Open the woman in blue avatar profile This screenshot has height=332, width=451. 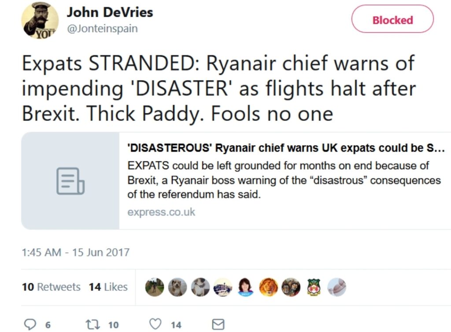click(x=245, y=287)
